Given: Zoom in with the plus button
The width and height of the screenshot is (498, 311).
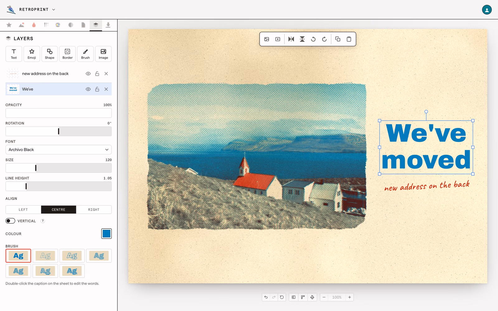Looking at the screenshot, I should [350, 297].
